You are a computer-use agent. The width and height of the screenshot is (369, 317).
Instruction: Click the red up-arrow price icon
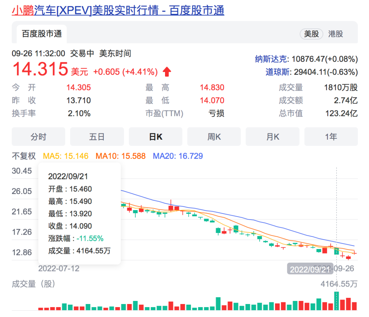(x=167, y=71)
